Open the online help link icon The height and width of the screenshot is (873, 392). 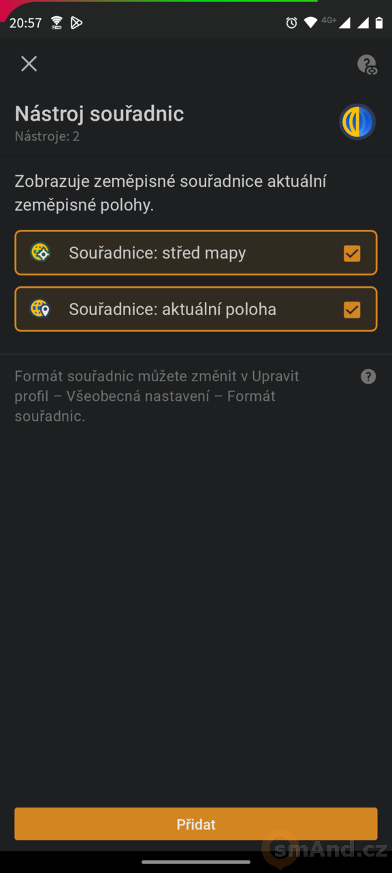pyautogui.click(x=367, y=65)
